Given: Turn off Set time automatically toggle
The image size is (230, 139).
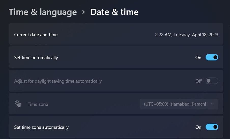Looking at the screenshot, I should pos(212,58).
